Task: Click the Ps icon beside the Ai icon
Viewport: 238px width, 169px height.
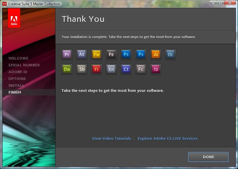Action: (141, 54)
